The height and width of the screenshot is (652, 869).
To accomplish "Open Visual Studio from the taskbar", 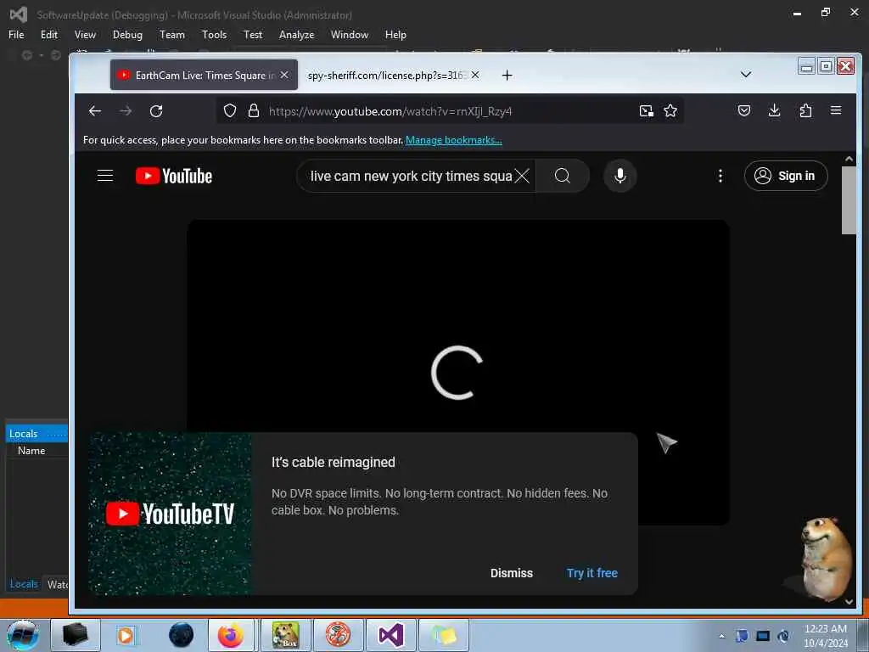I will [390, 635].
